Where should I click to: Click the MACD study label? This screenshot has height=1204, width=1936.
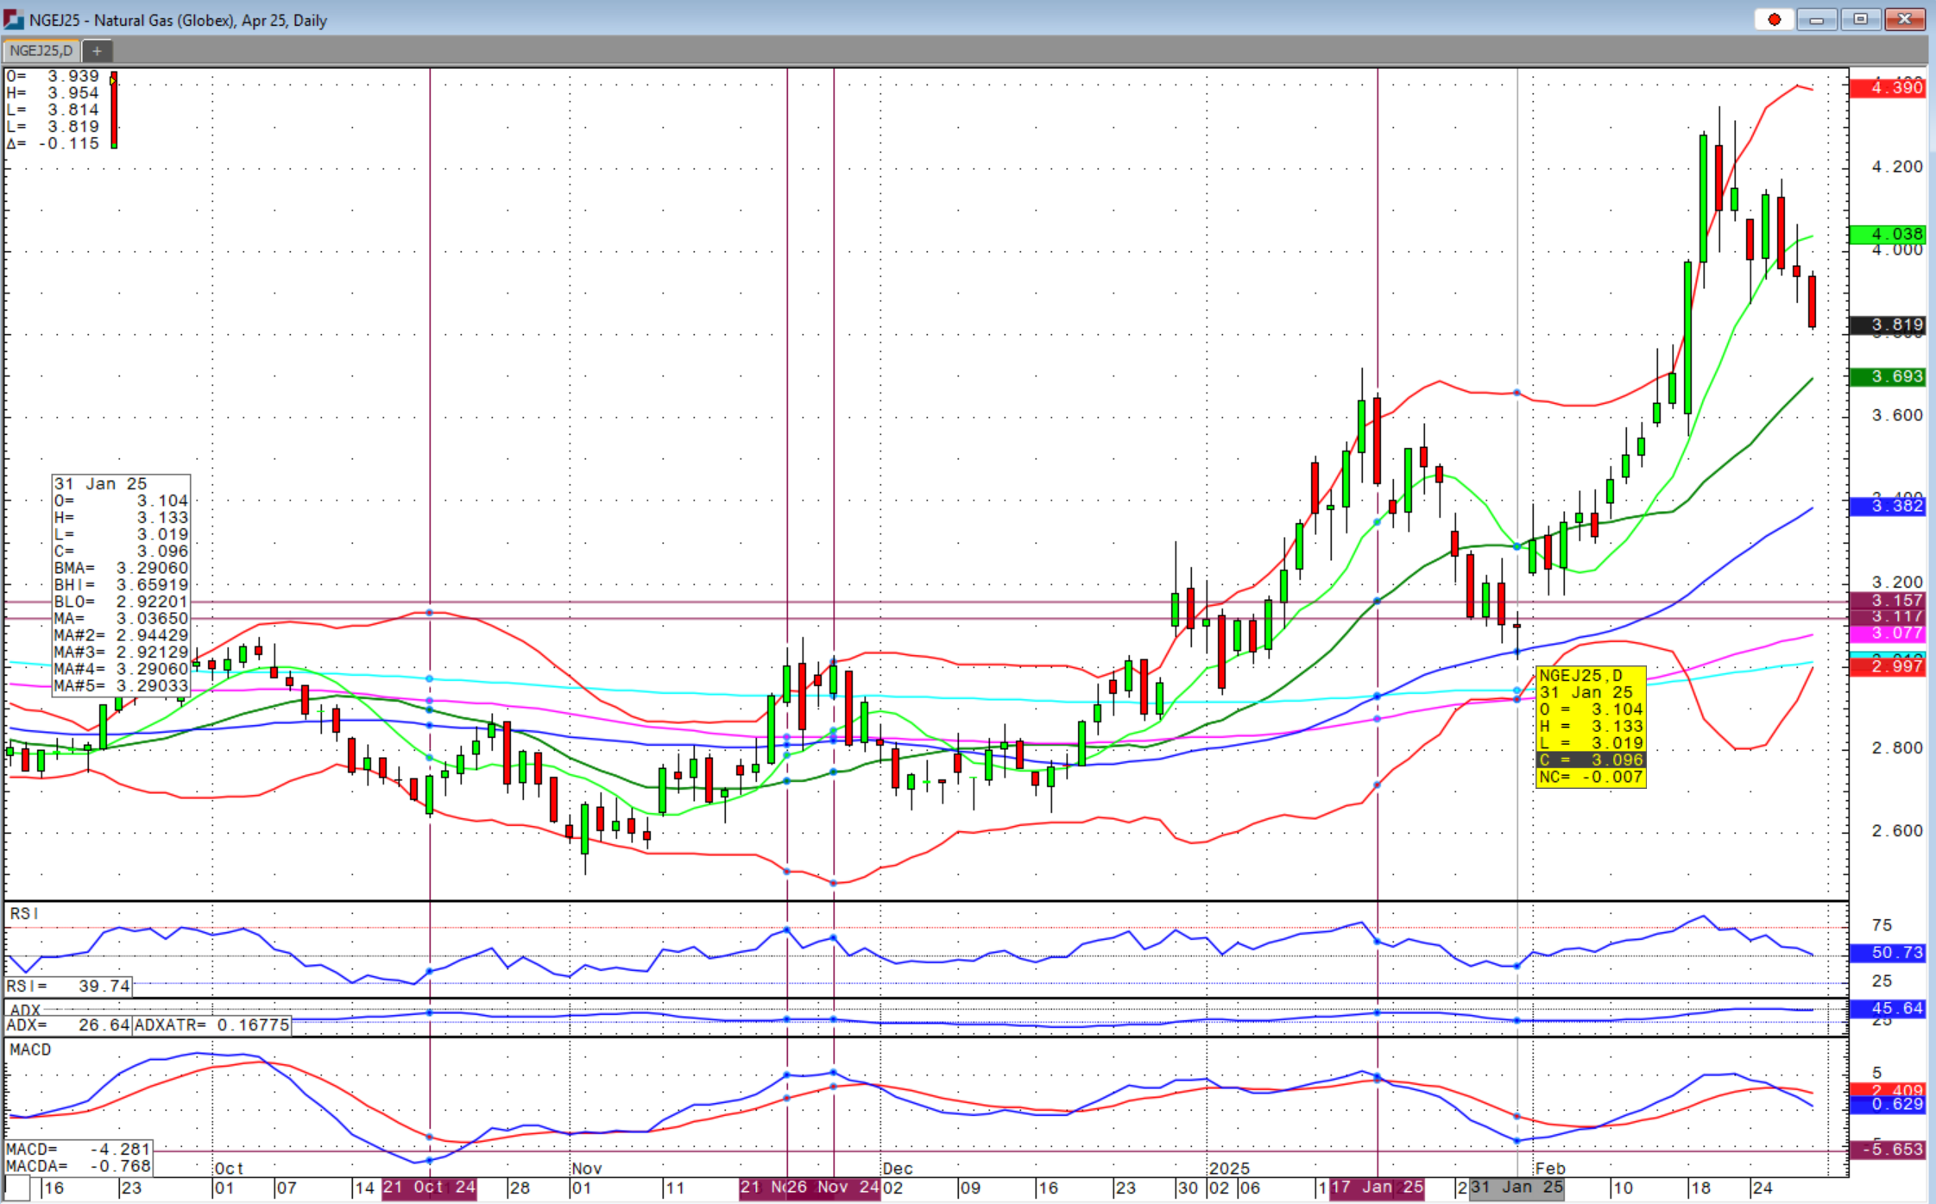(x=30, y=1050)
